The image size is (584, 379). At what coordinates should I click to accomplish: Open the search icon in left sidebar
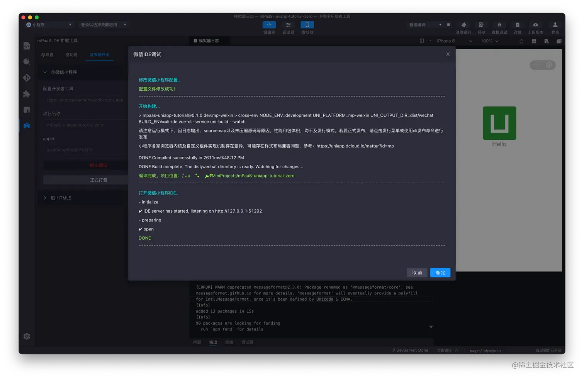(x=27, y=62)
